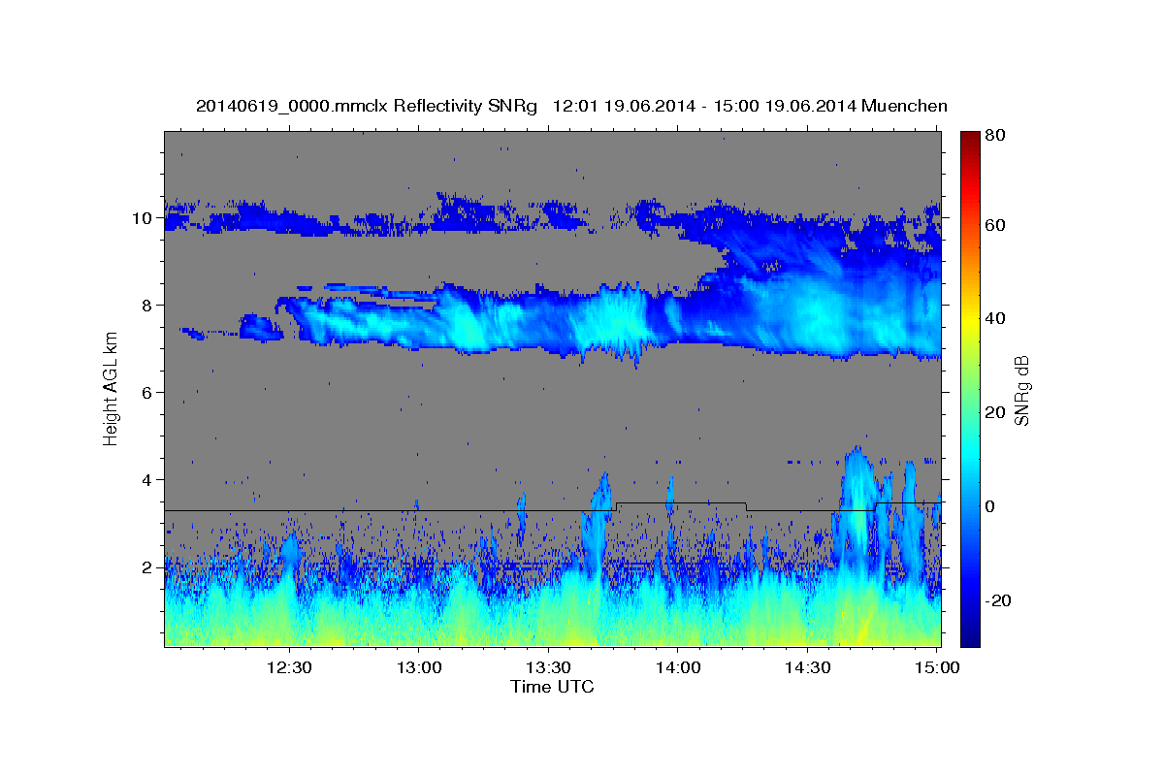Click the colorbar label '20' (positive)
The width and height of the screenshot is (1164, 776).
[x=994, y=412]
